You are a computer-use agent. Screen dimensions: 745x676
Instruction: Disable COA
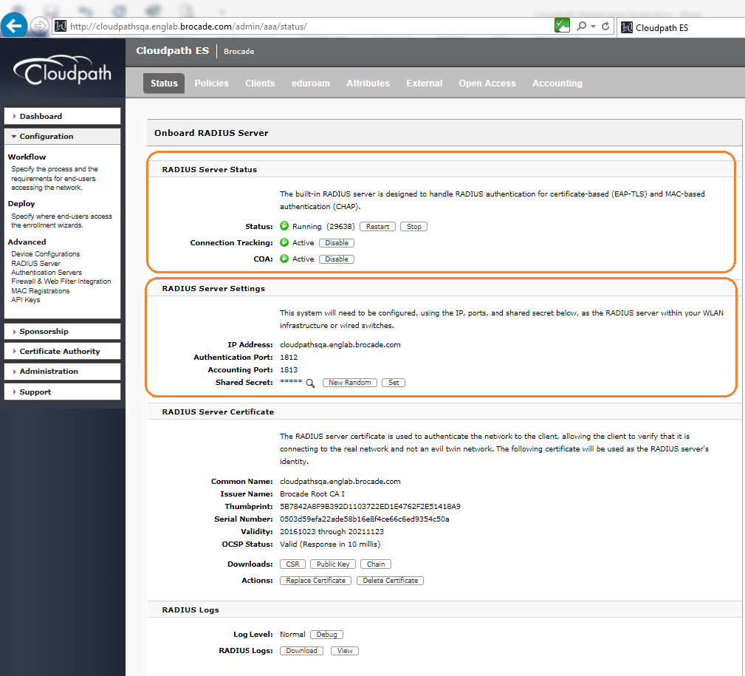[x=337, y=259]
